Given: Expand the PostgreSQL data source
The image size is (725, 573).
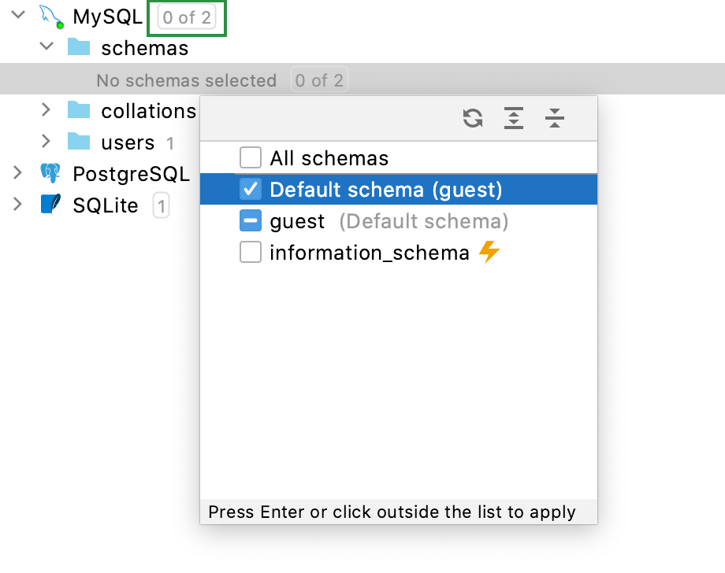Looking at the screenshot, I should click(x=18, y=172).
